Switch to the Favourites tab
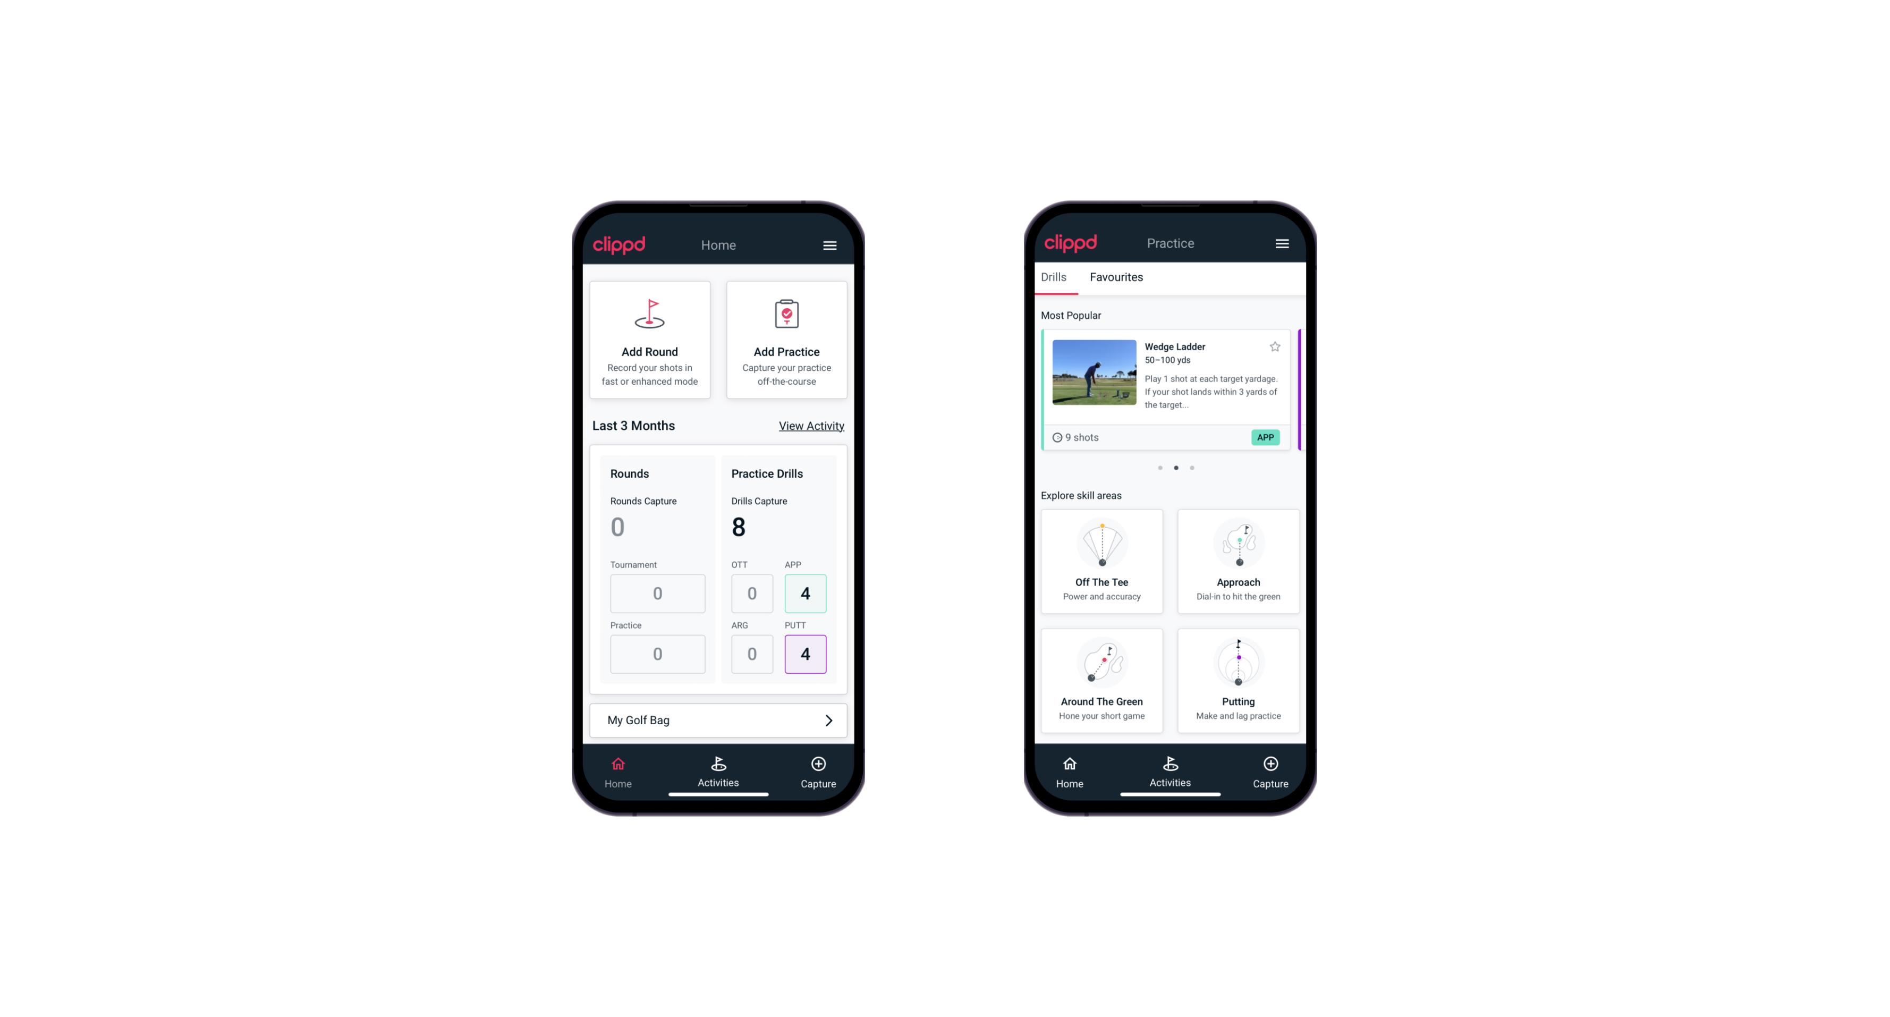Image resolution: width=1890 pixels, height=1017 pixels. pyautogui.click(x=1118, y=277)
